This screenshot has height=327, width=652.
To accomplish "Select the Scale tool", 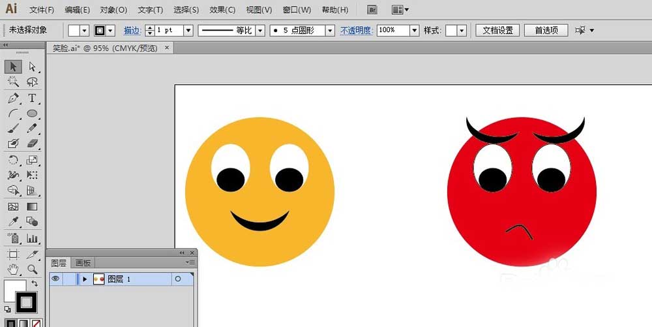I will coord(32,160).
